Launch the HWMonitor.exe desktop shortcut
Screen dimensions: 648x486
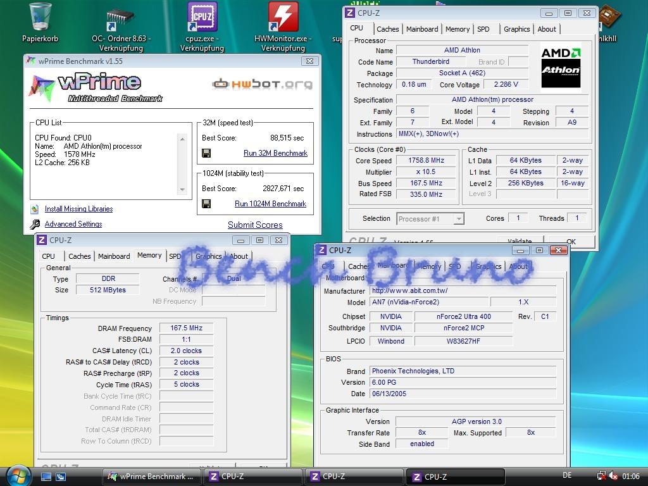click(283, 16)
